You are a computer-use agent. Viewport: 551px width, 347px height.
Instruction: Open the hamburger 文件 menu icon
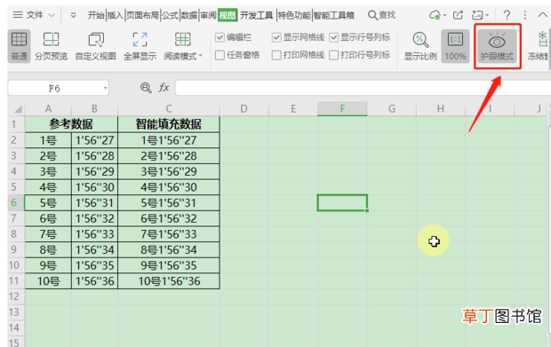click(x=18, y=15)
